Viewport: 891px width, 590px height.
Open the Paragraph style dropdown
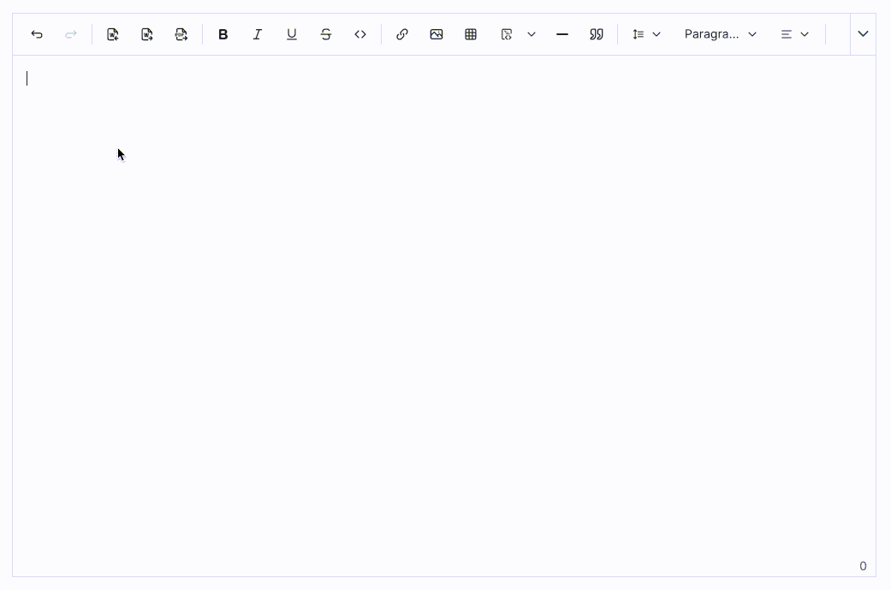[x=719, y=34]
